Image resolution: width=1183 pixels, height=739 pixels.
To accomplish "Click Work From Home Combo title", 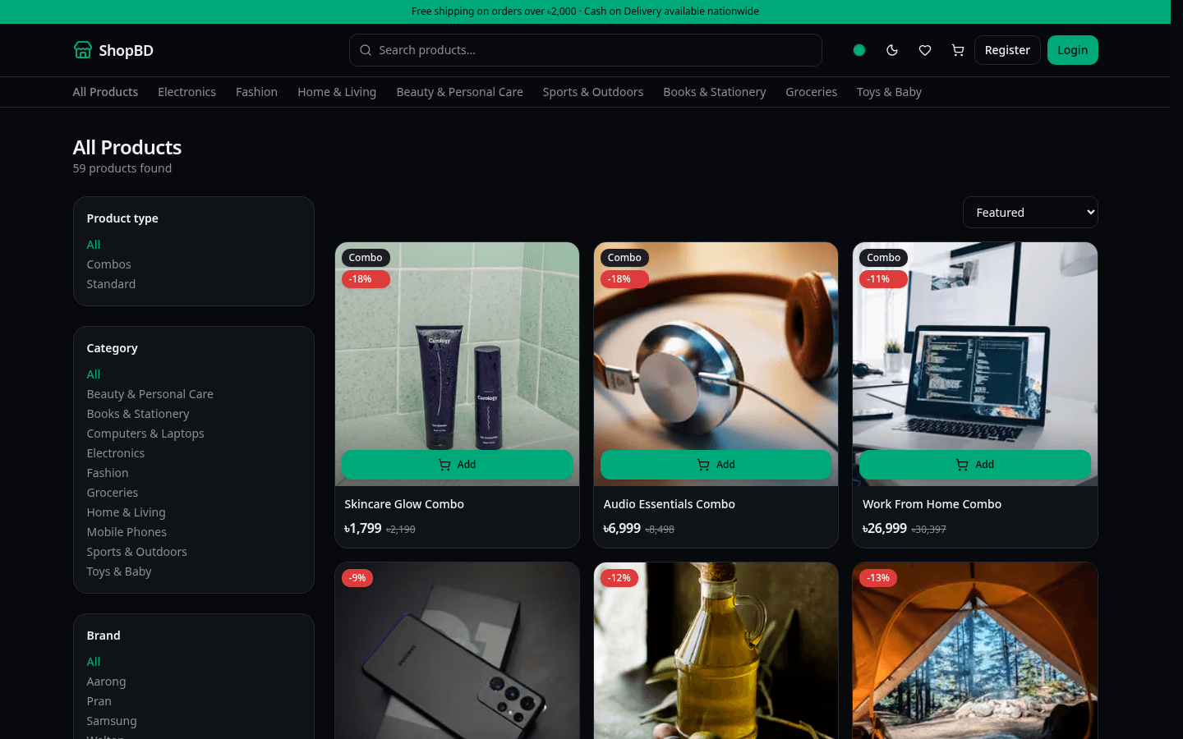I will pos(932,504).
